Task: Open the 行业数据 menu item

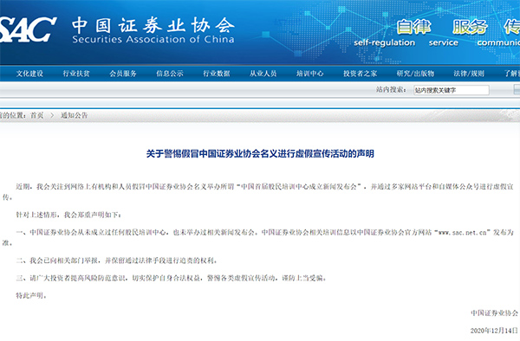Action: pyautogui.click(x=217, y=74)
